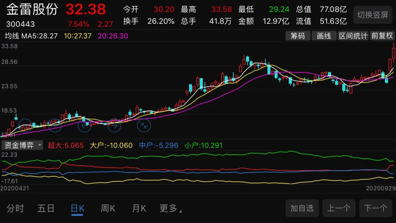Screen dimensions: 396x223
Task: Open the 筹码 chip distribution tool
Action: [298, 36]
